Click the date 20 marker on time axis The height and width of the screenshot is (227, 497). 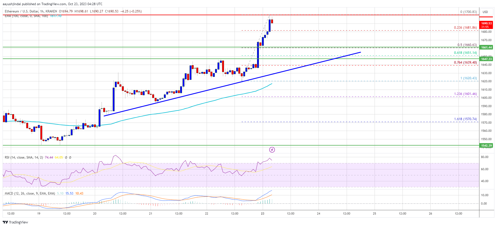[95, 213]
